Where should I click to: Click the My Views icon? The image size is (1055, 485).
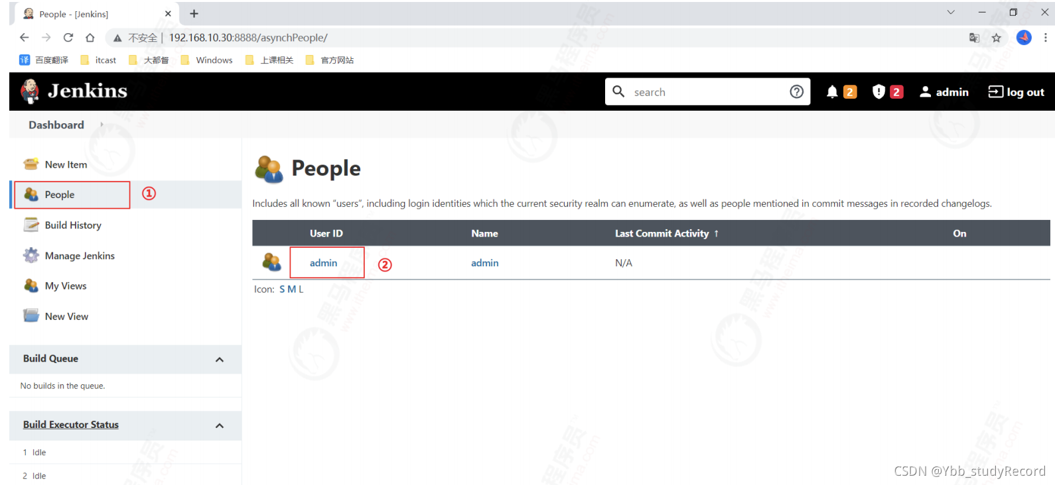tap(31, 286)
